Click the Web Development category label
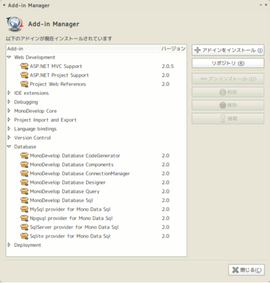270x283 pixels. pos(35,57)
